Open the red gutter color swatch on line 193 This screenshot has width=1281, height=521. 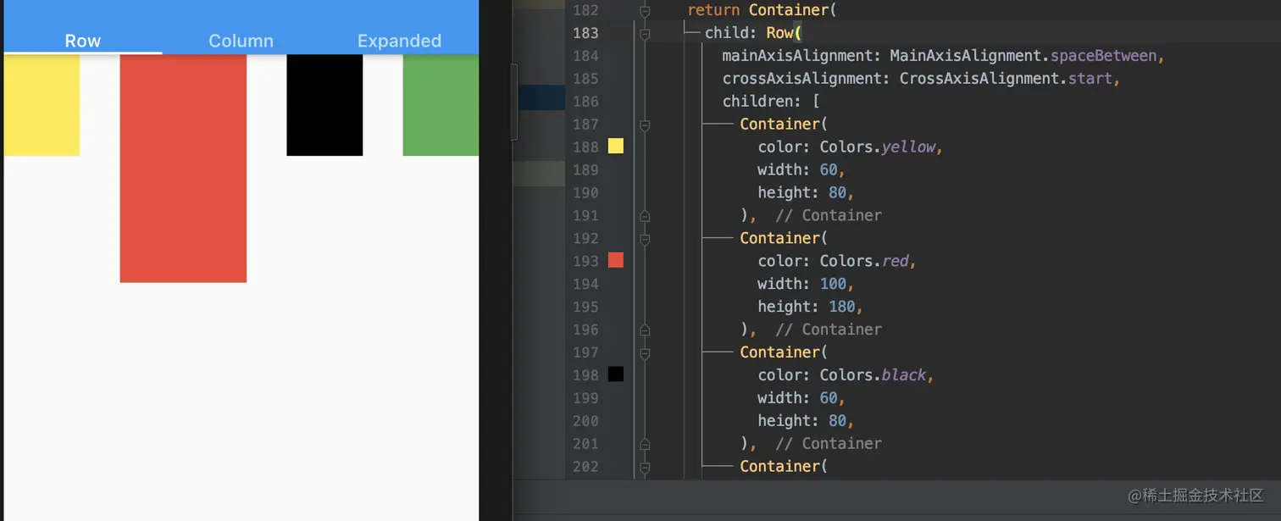(x=616, y=260)
